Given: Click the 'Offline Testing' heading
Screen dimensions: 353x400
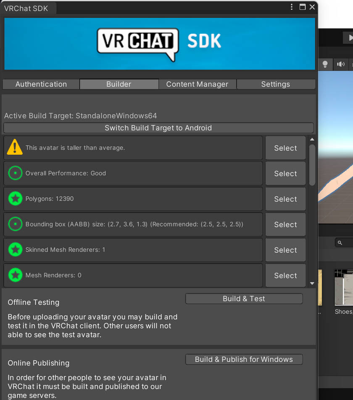Looking at the screenshot, I should (33, 302).
